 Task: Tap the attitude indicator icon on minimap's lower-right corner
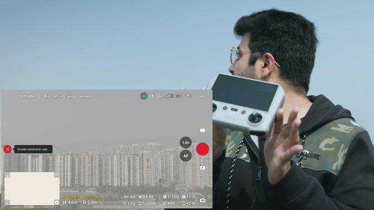57,202
